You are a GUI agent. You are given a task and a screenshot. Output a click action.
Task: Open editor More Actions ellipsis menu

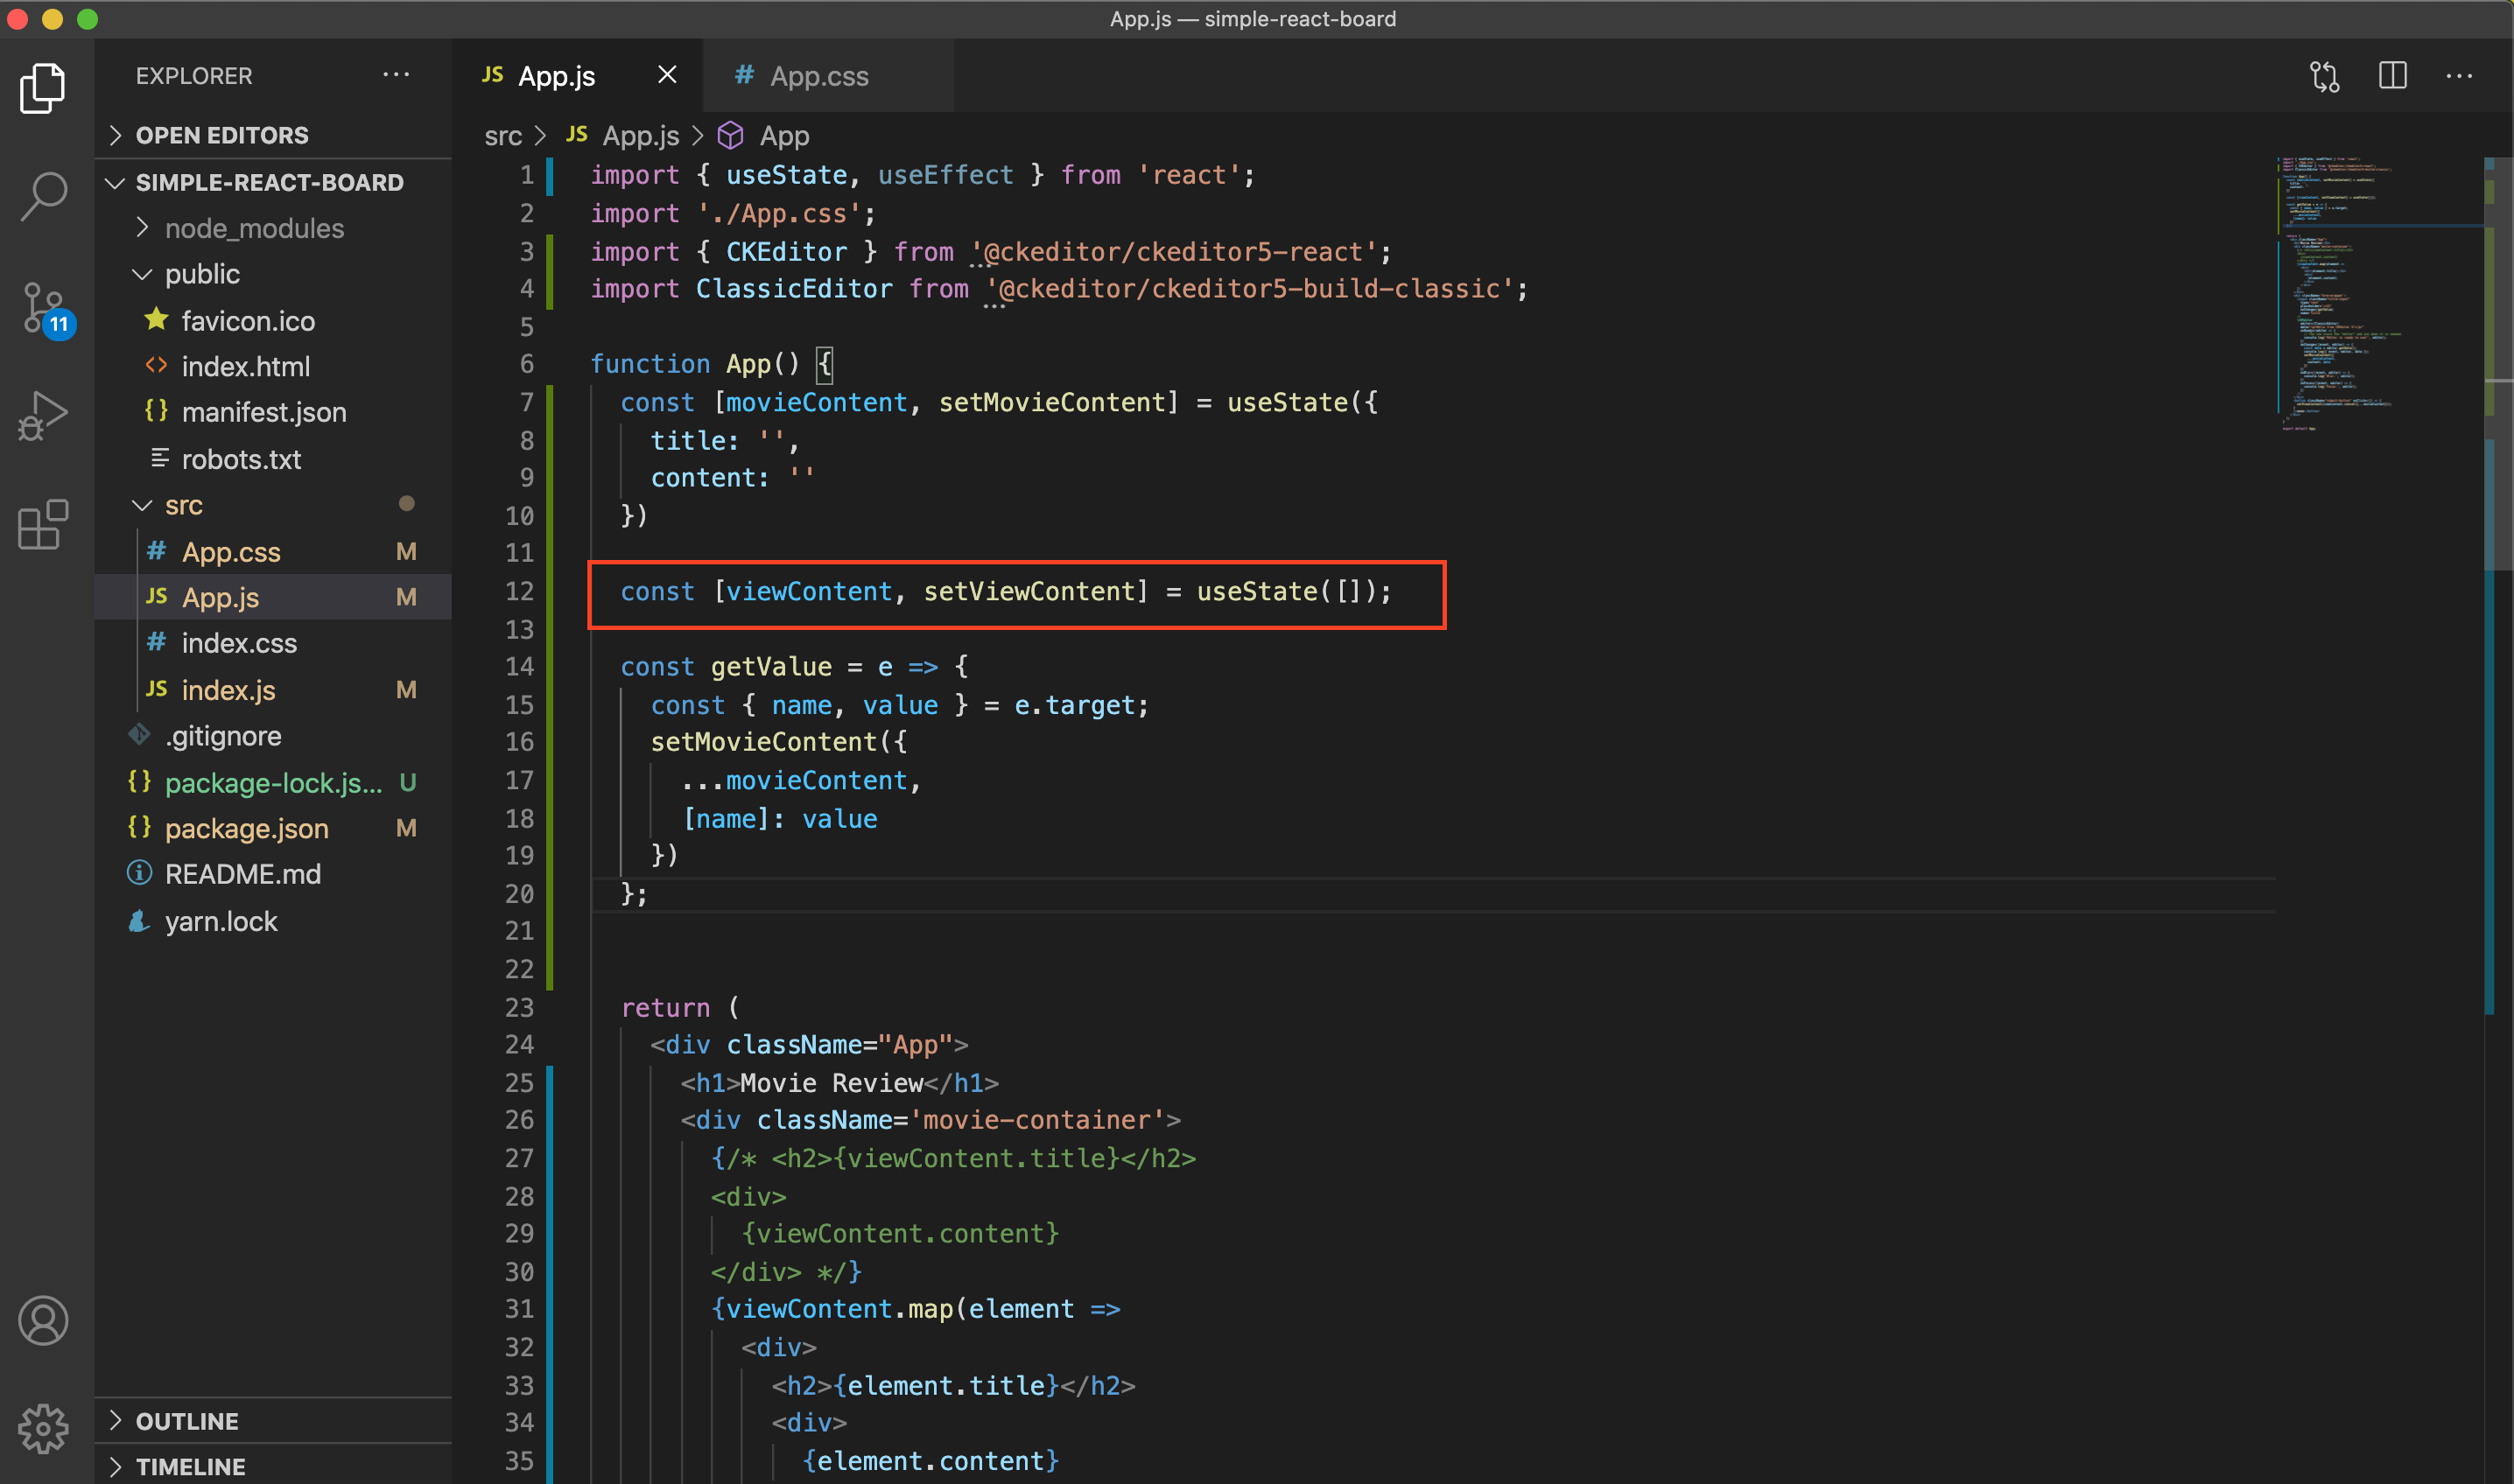pyautogui.click(x=2459, y=76)
